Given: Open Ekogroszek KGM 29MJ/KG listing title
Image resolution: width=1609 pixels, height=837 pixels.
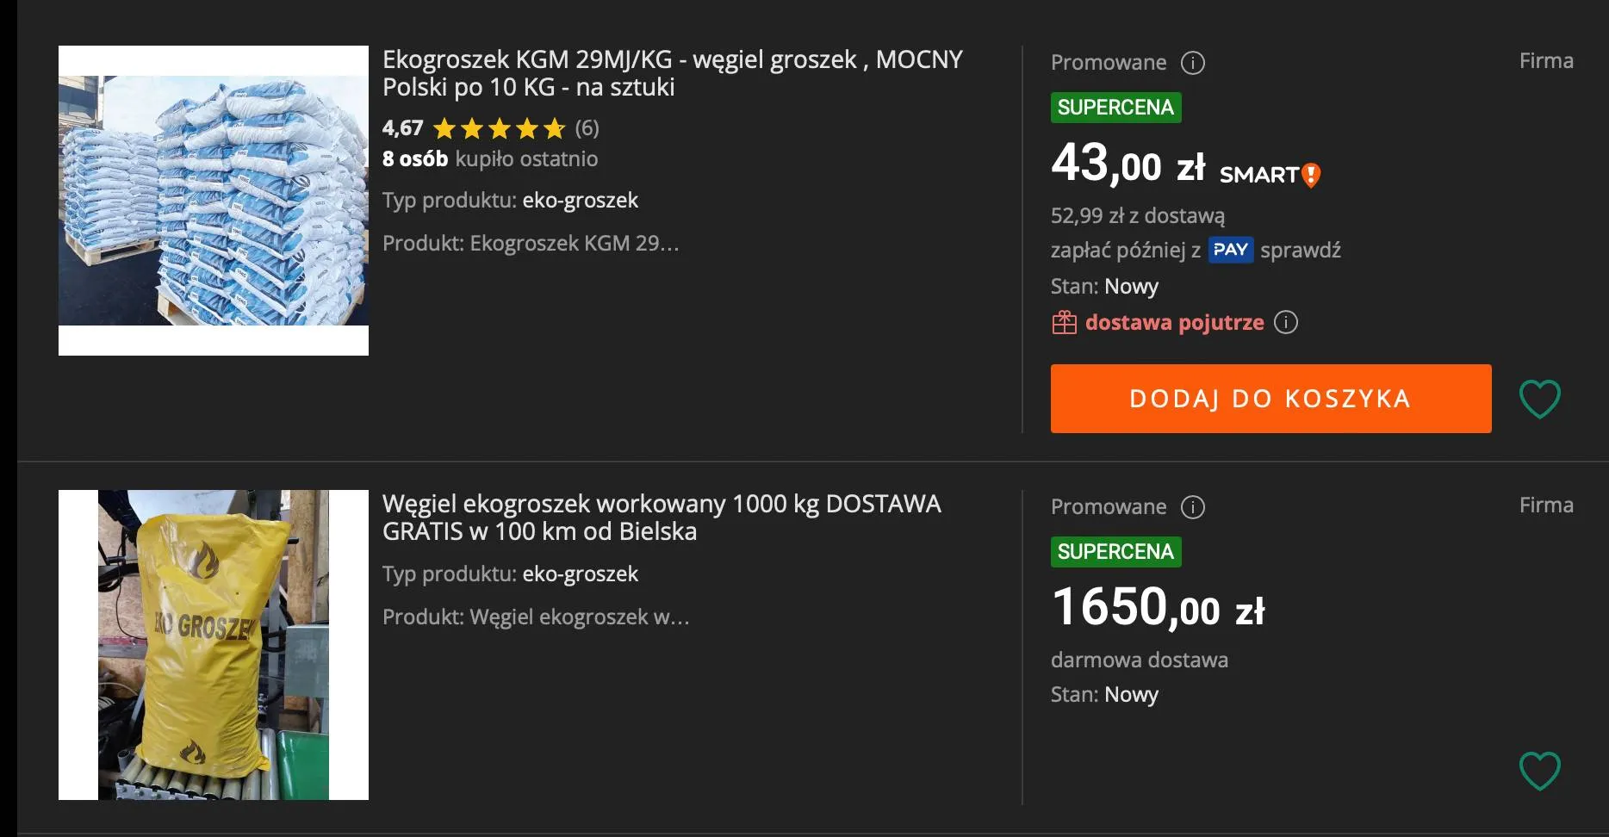Looking at the screenshot, I should [x=672, y=73].
